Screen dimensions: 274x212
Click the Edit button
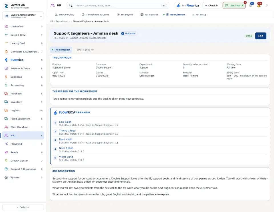(x=261, y=36)
